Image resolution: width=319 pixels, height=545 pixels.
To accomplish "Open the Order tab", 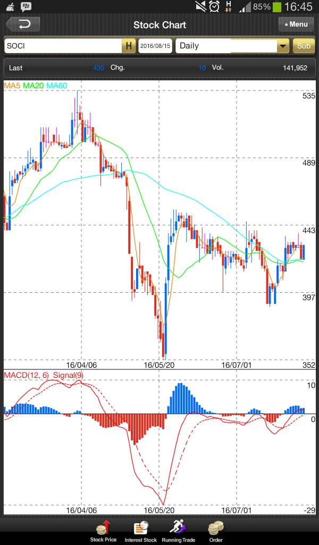I will coord(215,532).
